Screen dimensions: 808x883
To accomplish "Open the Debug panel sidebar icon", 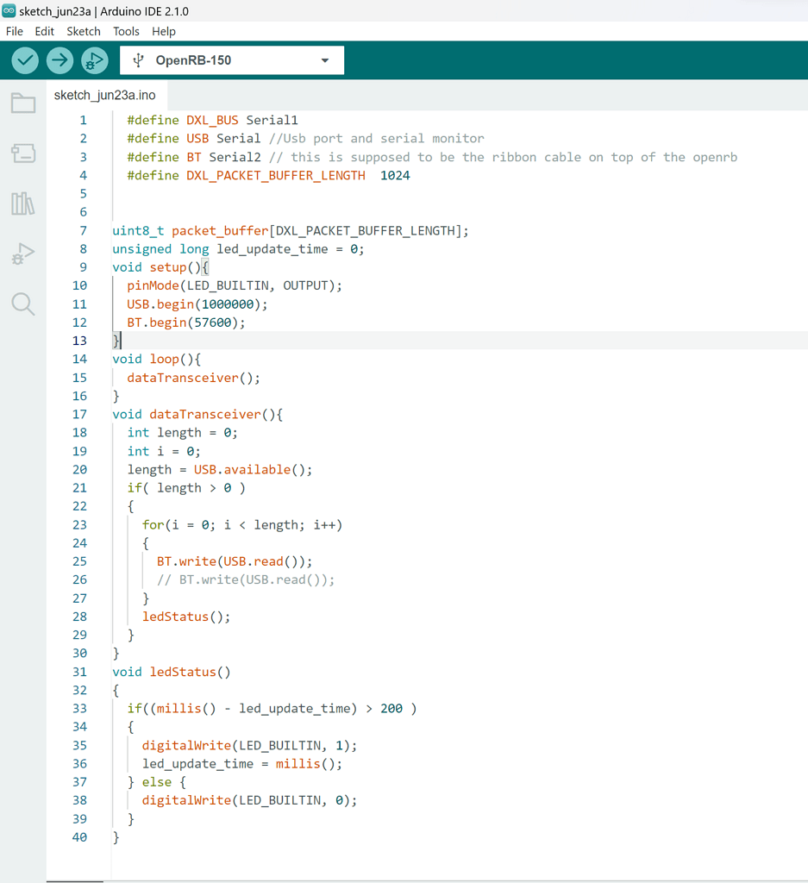I will 22,254.
